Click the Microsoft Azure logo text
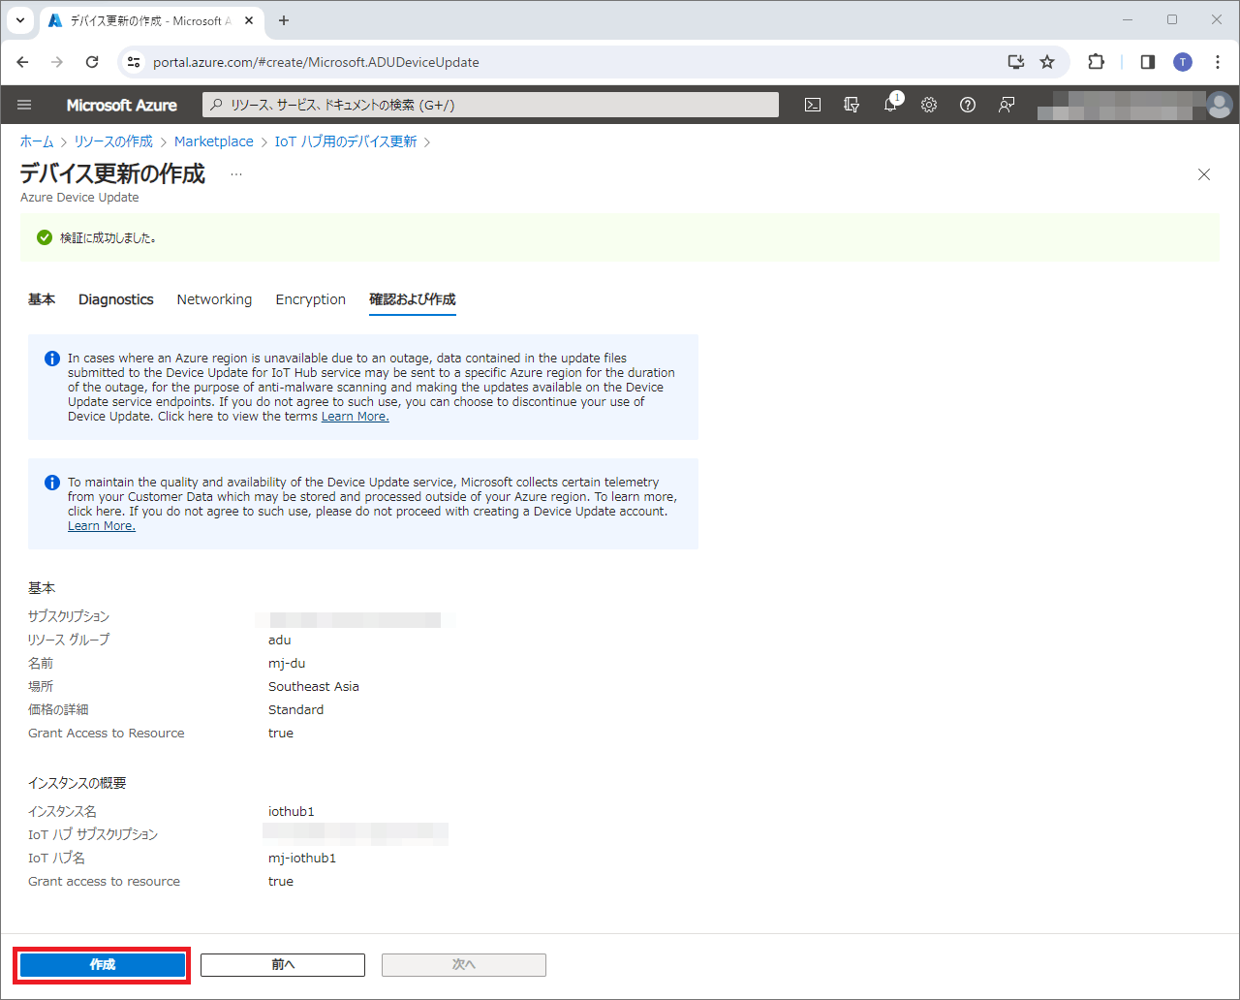 click(x=122, y=105)
